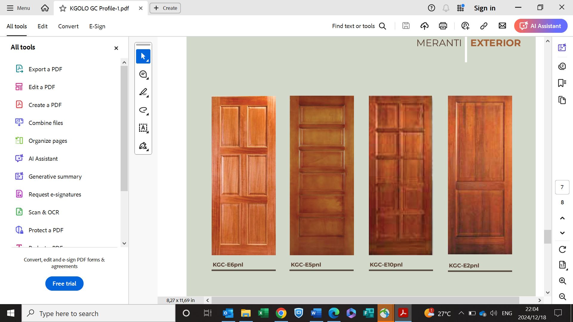The image size is (573, 322).
Task: Star the KGOLO GC Profile-1.pdf tab
Action: coord(63,8)
